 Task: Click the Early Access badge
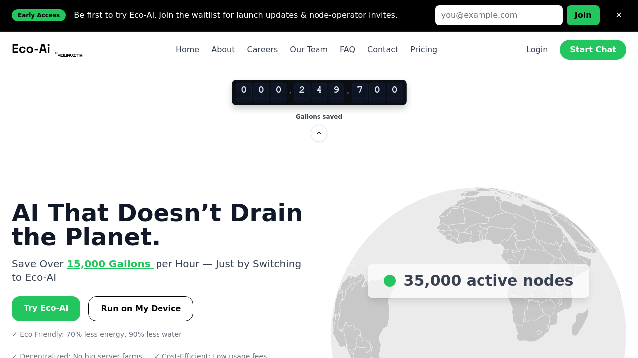point(39,15)
